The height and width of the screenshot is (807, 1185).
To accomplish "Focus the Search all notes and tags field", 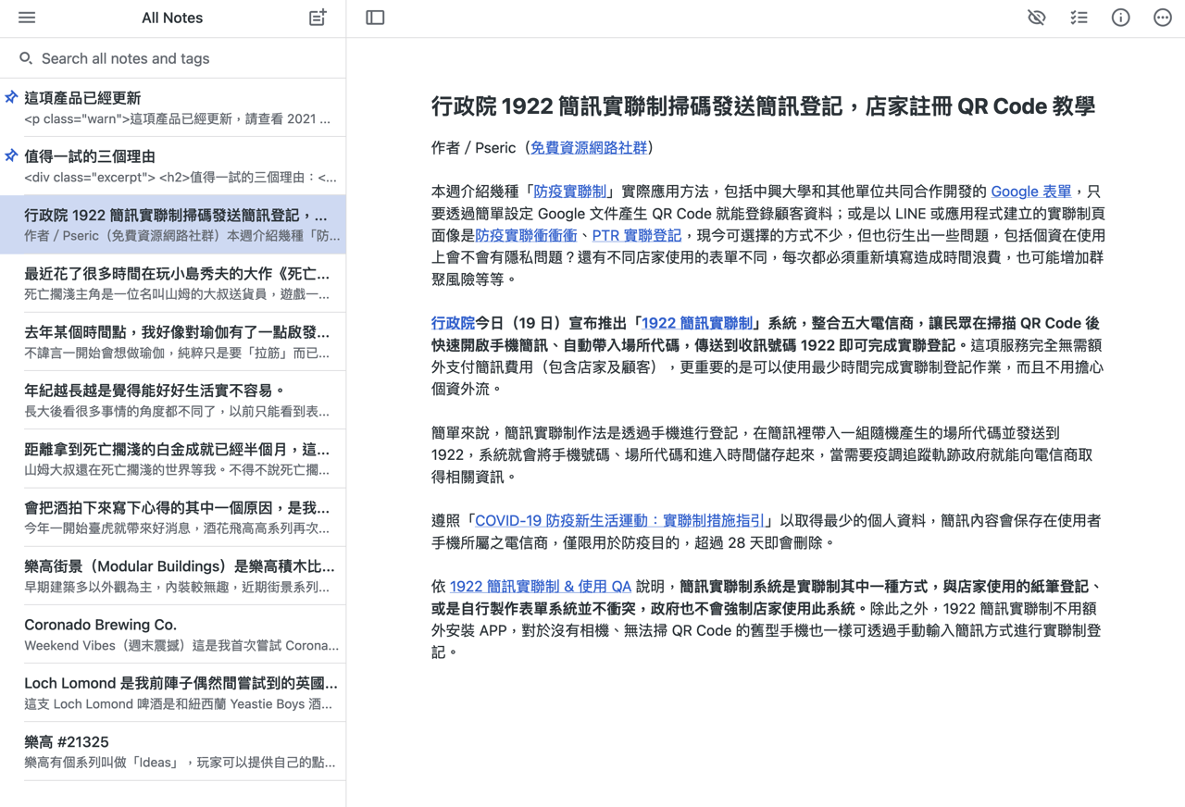I will [x=173, y=58].
